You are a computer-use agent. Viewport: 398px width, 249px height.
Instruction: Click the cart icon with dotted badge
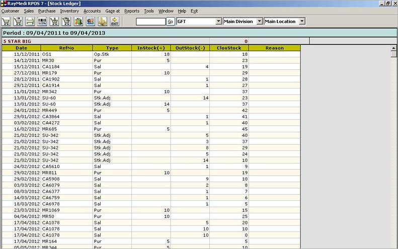click(x=18, y=22)
